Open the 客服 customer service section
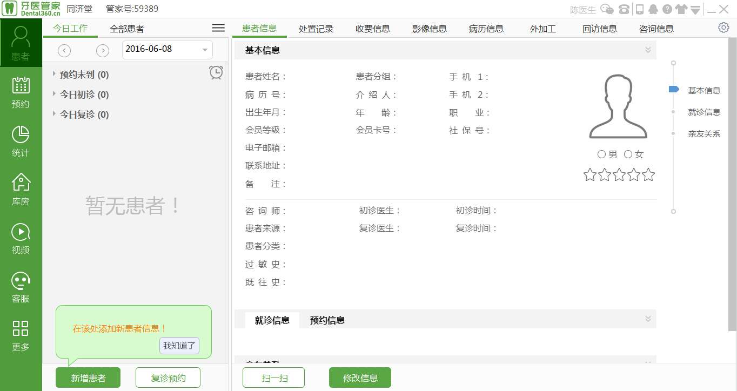 pos(21,287)
